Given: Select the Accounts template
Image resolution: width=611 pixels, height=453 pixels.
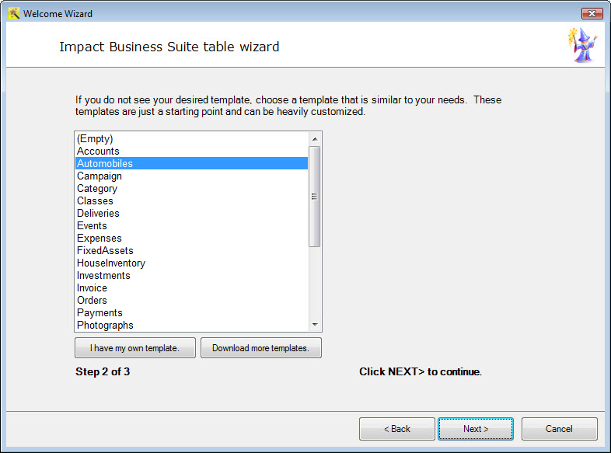Looking at the screenshot, I should point(191,152).
